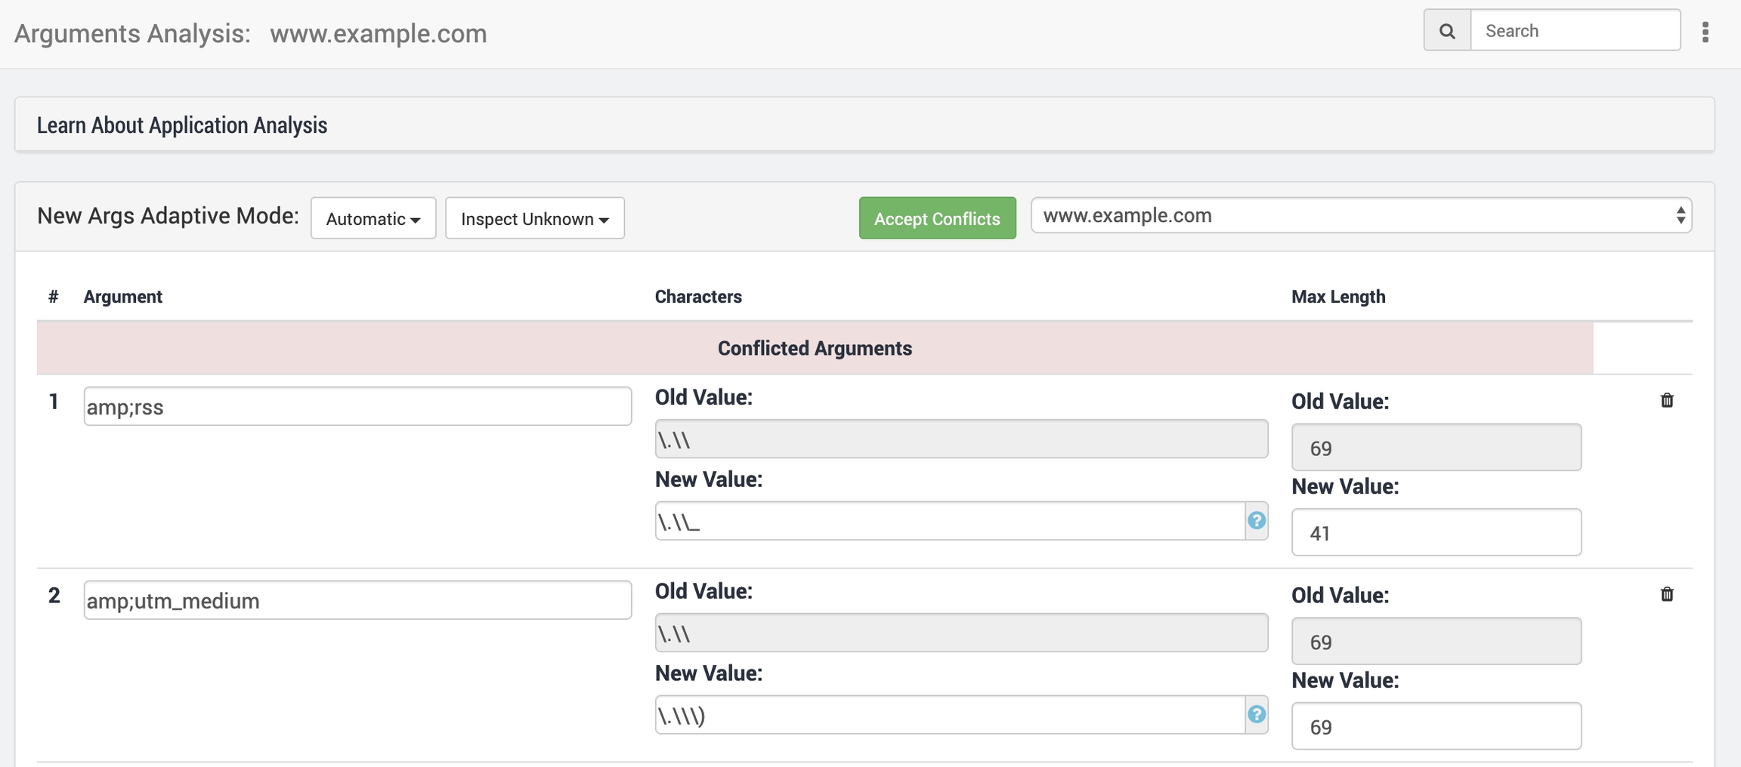Open the www.example.com site selector
Screen dimensions: 1741x767
[1360, 216]
